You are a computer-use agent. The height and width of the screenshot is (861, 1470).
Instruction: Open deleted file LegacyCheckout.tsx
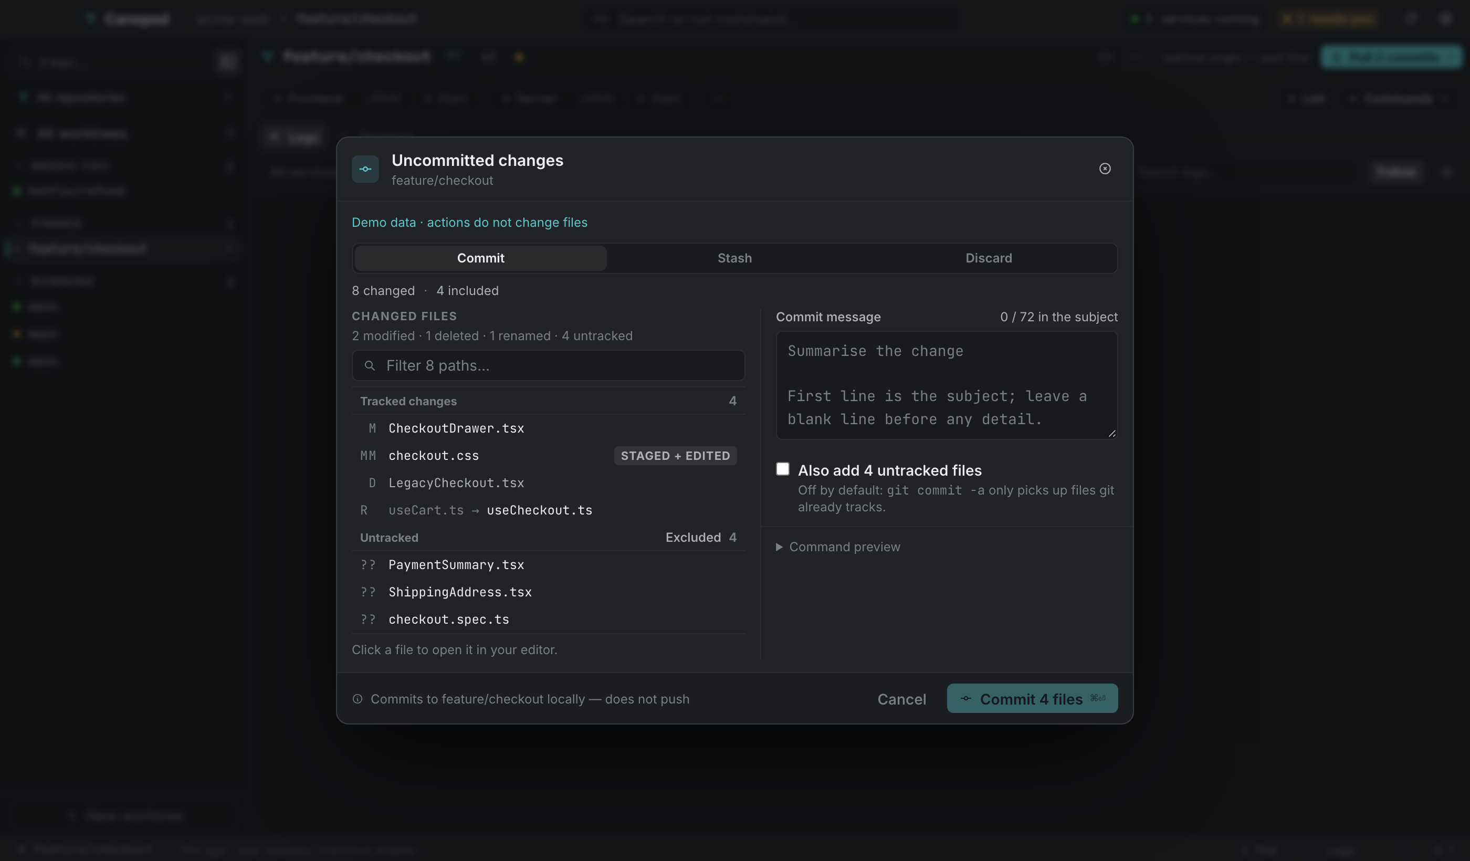pos(548,483)
